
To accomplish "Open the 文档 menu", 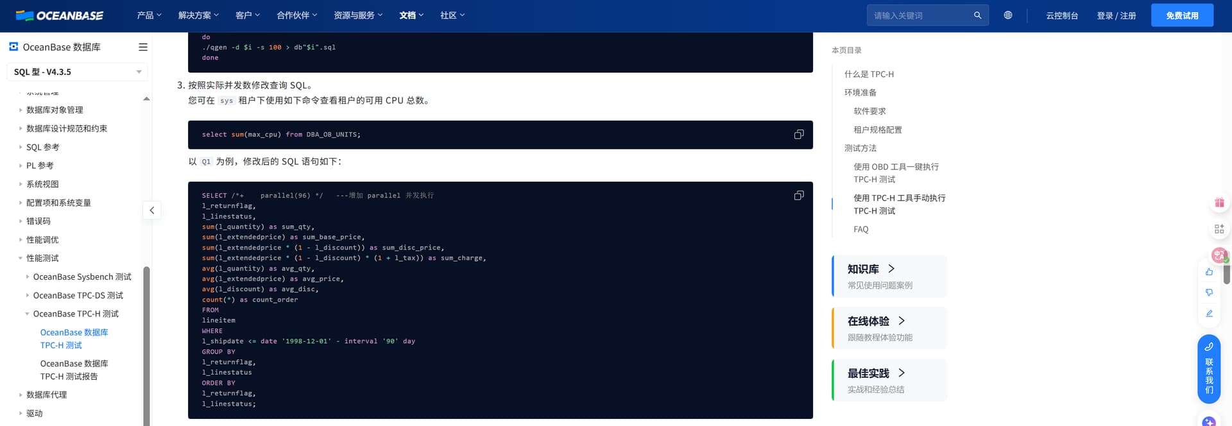I will (411, 15).
